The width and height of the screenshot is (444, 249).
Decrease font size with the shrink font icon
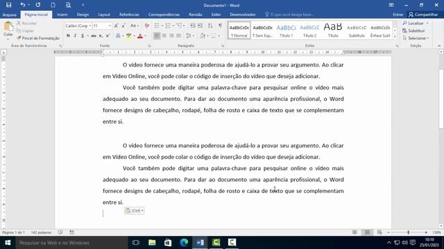pyautogui.click(x=123, y=26)
